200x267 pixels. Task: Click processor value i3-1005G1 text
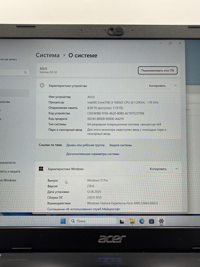(x=123, y=102)
